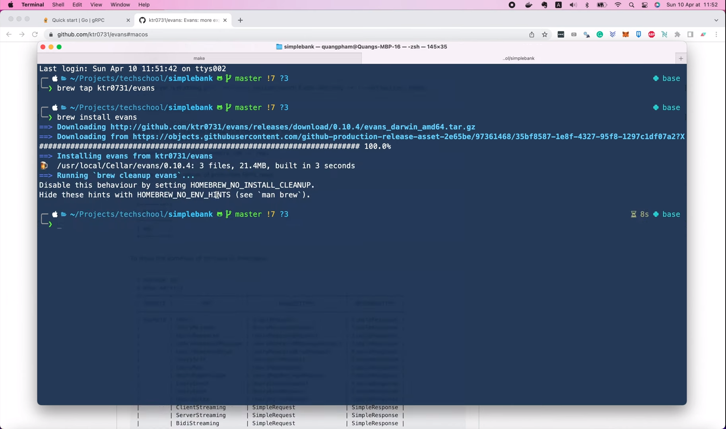
Task: Open the Grammarly extension icon
Action: (600, 35)
